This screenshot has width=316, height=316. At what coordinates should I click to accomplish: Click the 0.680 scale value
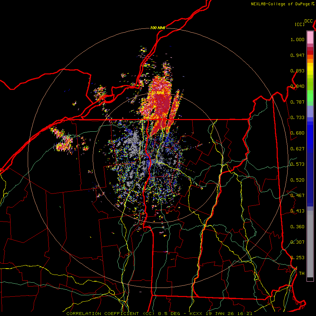pos(297,133)
